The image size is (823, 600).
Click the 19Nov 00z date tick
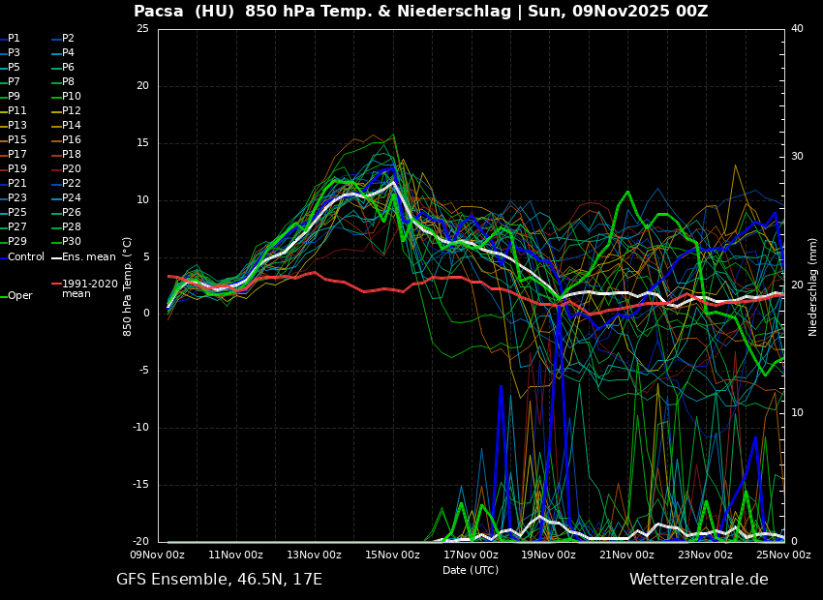pos(549,555)
